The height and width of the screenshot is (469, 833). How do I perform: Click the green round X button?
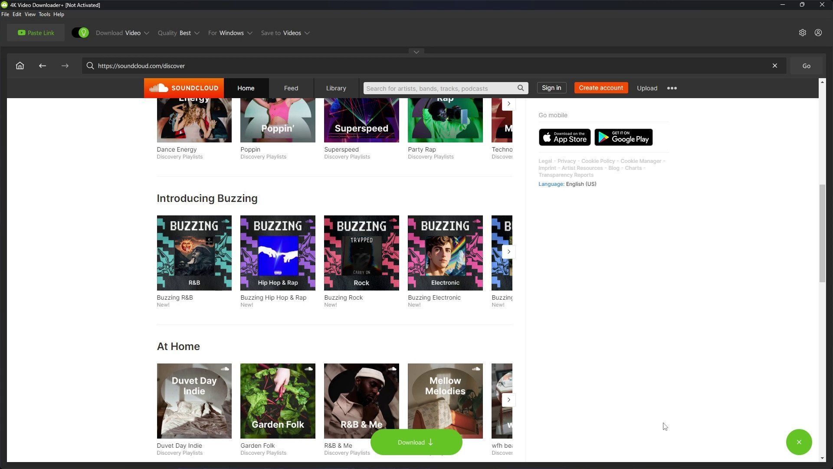point(799,442)
